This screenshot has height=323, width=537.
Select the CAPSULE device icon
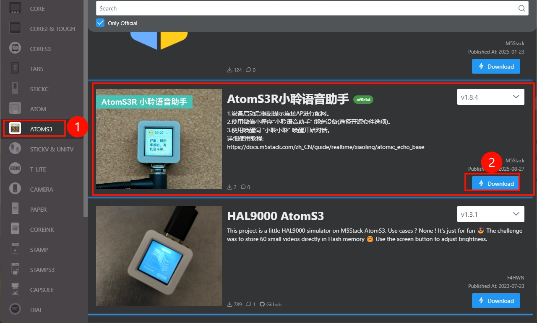click(15, 290)
